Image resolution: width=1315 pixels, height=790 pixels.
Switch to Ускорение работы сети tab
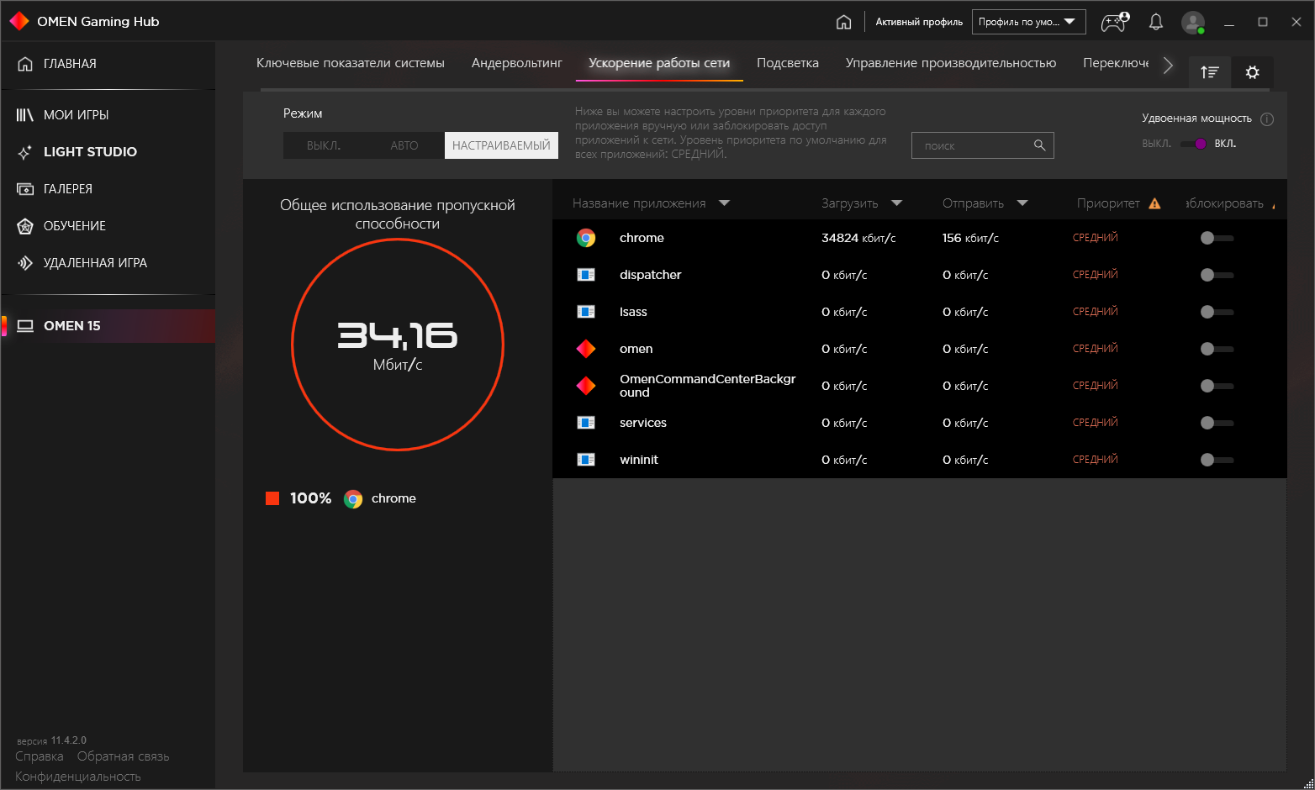click(659, 63)
